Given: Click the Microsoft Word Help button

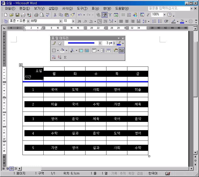Looking at the screenshot, I should (169, 15).
